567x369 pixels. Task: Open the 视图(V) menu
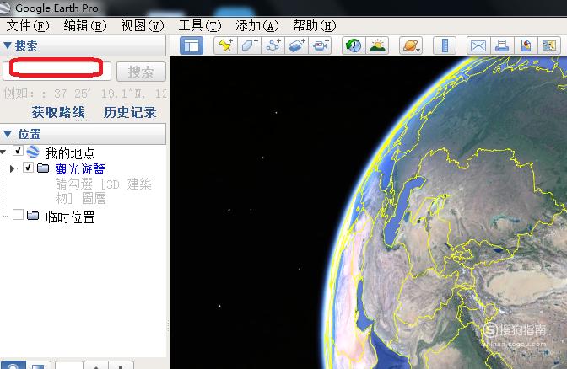(143, 25)
